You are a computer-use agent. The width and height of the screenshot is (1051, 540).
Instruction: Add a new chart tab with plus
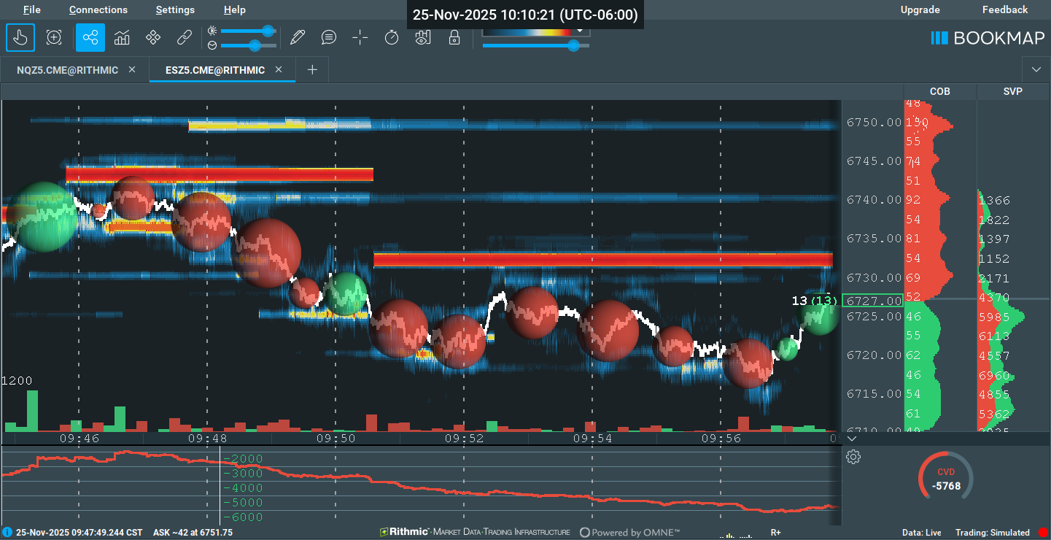[x=312, y=70]
